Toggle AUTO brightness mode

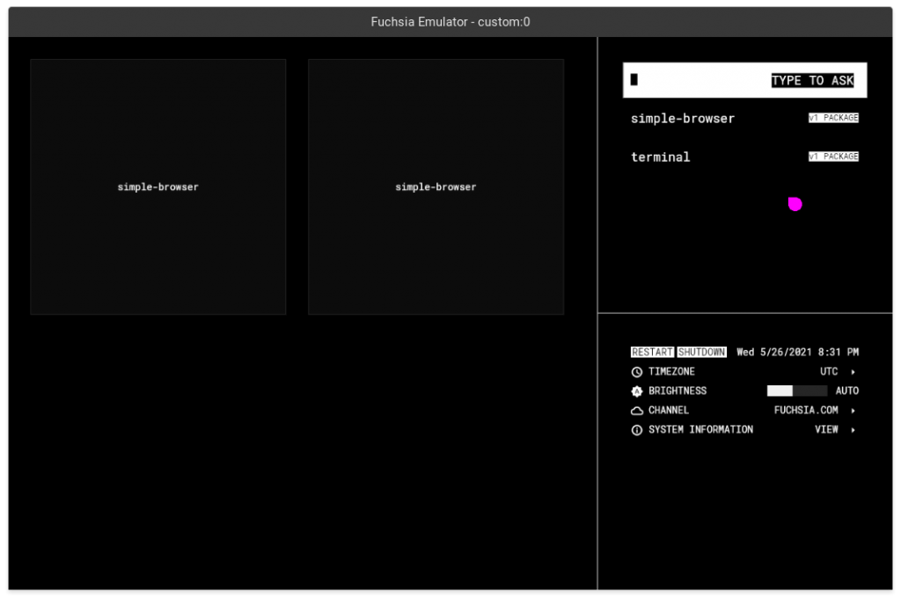coord(846,391)
